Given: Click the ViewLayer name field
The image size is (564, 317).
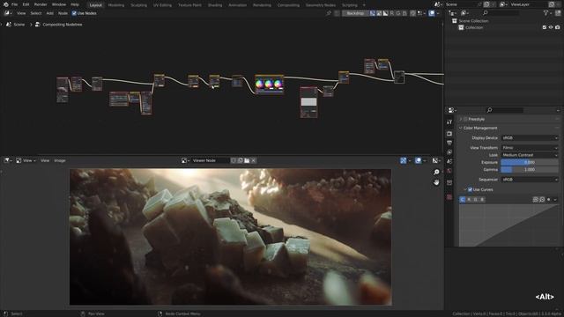Looking at the screenshot, I should [528, 4].
